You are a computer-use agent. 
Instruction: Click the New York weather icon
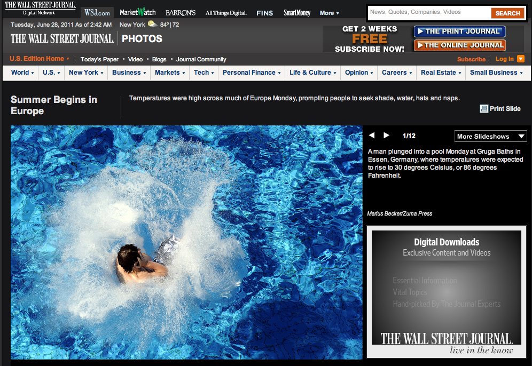(x=152, y=24)
